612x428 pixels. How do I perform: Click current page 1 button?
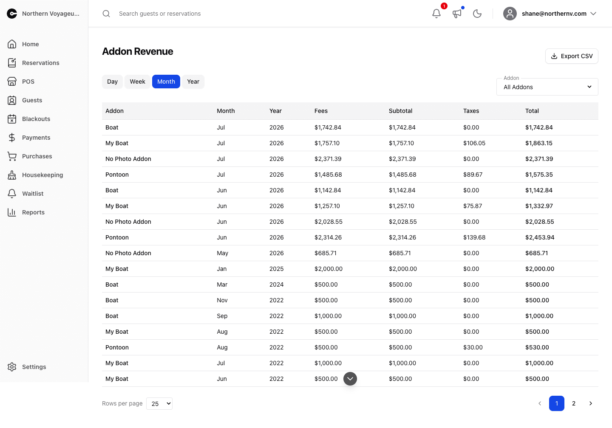(x=557, y=403)
